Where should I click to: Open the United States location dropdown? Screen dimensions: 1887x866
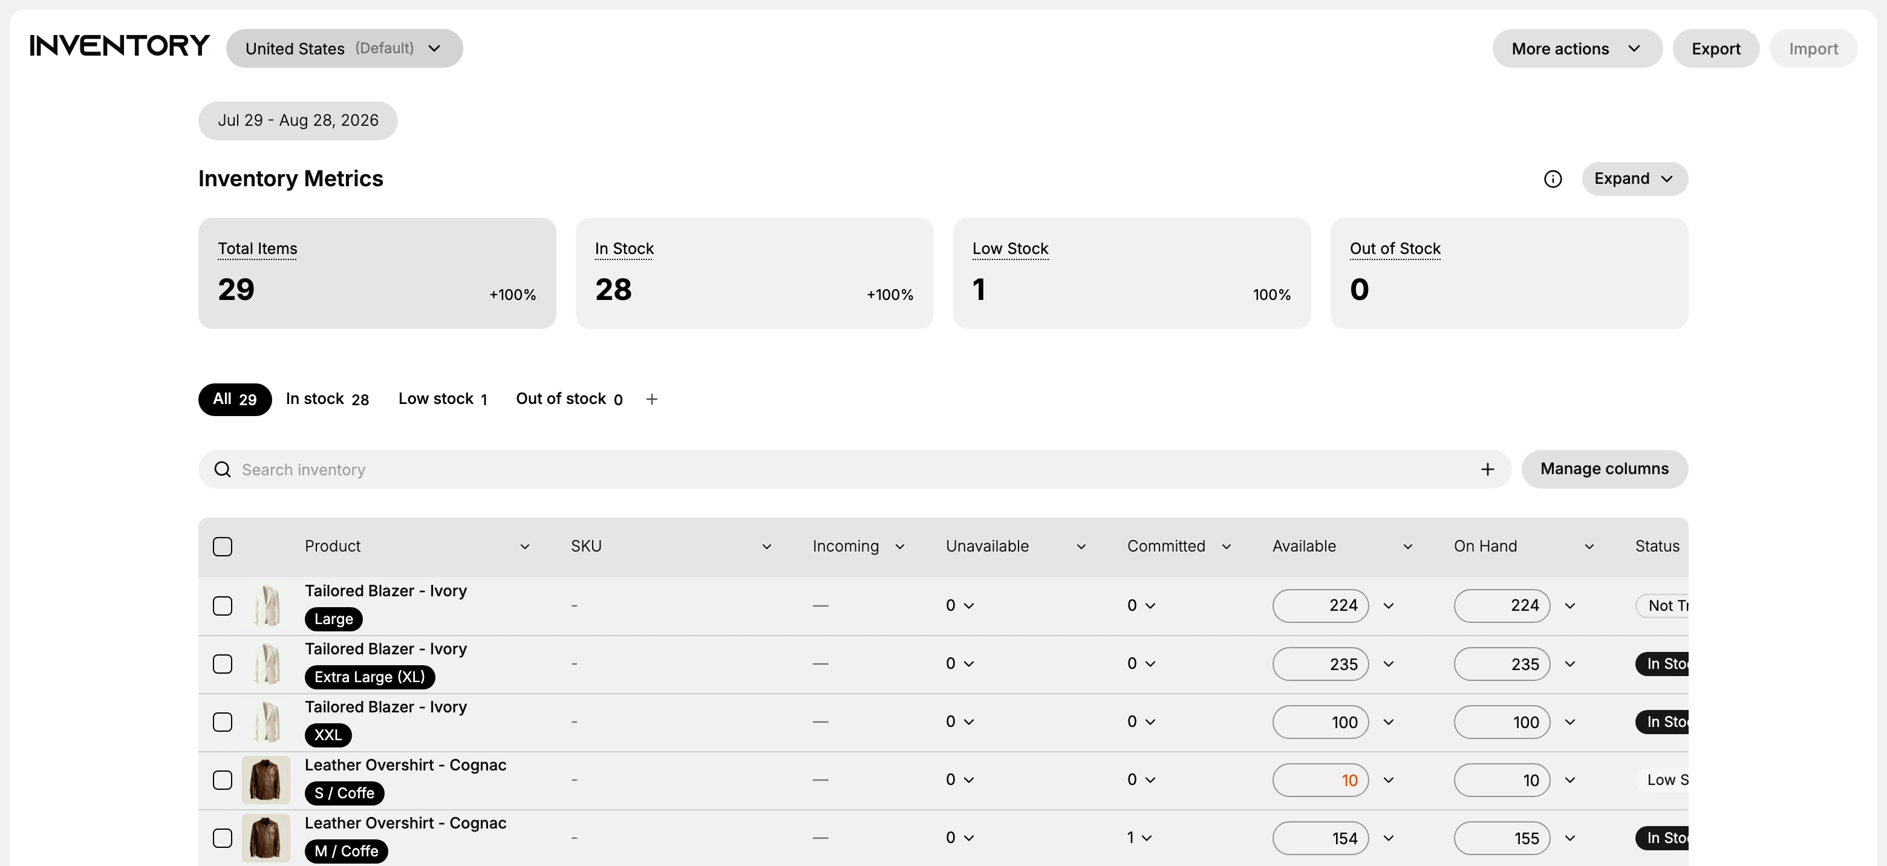[344, 48]
